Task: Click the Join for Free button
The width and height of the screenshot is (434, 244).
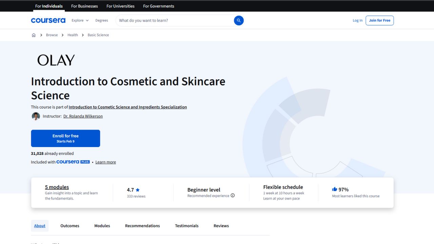Action: (379, 20)
